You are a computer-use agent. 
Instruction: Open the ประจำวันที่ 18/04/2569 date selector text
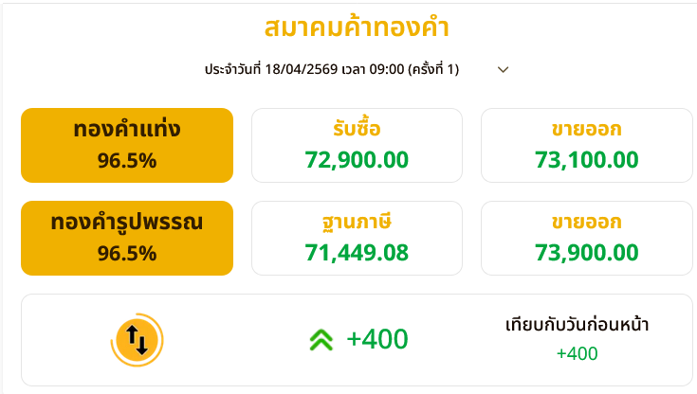[332, 69]
